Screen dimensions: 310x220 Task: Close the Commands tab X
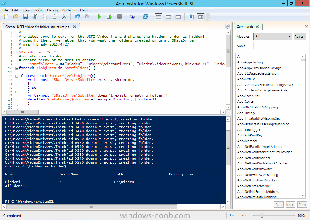click(x=257, y=27)
